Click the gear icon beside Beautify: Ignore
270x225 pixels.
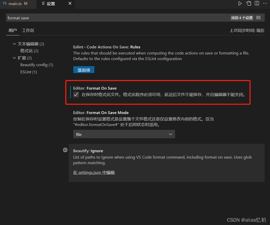(65, 150)
